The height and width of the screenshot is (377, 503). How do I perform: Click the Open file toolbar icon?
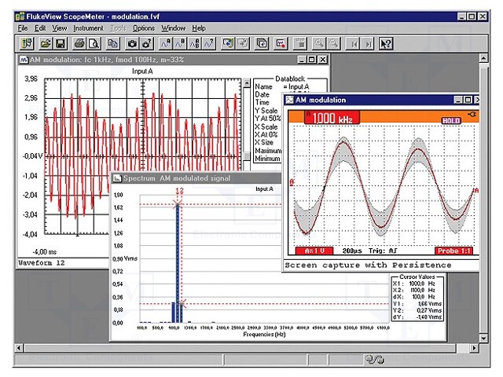pyautogui.click(x=46, y=42)
